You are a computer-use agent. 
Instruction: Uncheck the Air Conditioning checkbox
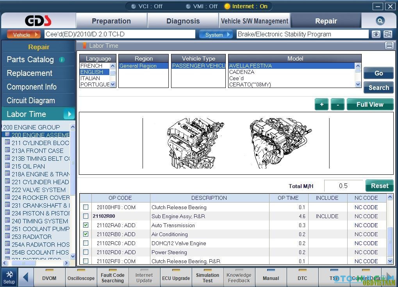[x=86, y=234]
